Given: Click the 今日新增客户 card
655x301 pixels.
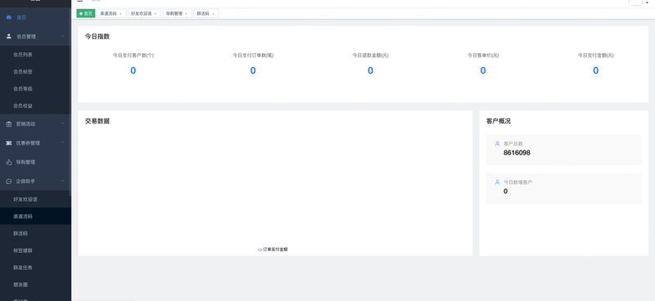Looking at the screenshot, I should 563,189.
